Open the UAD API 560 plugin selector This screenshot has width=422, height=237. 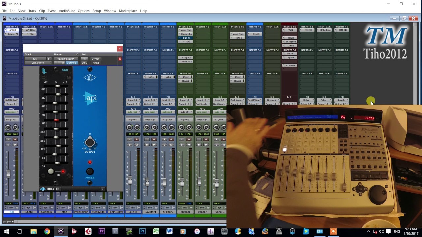[x=38, y=63]
